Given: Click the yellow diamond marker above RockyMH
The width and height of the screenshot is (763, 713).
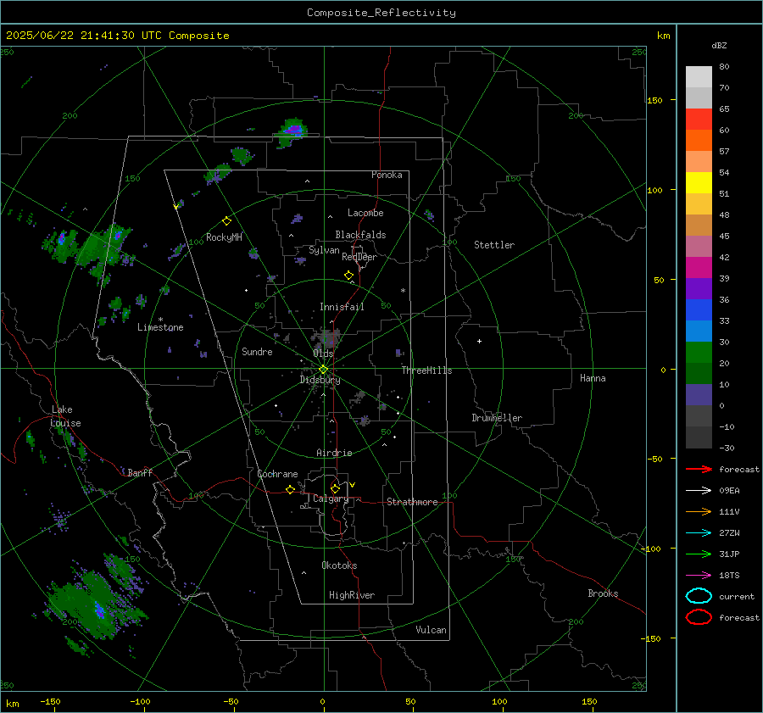Looking at the screenshot, I should click(x=226, y=221).
